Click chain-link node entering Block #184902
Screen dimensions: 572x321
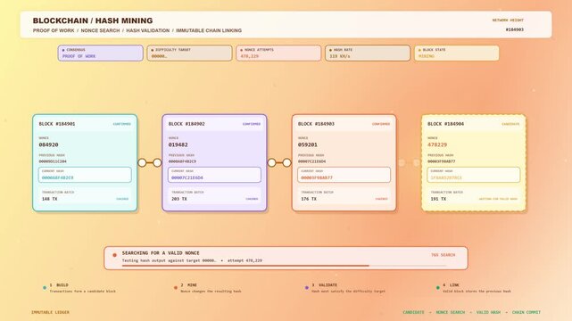tap(157, 163)
